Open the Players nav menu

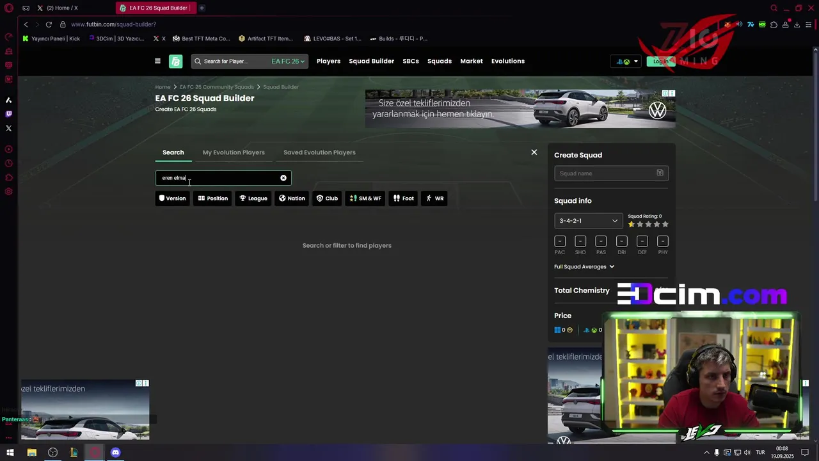point(328,61)
